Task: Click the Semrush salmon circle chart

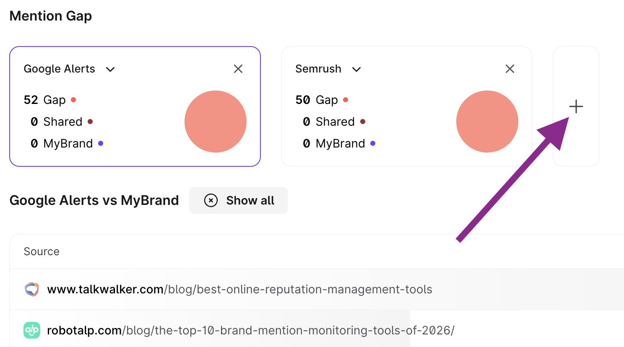Action: point(487,122)
